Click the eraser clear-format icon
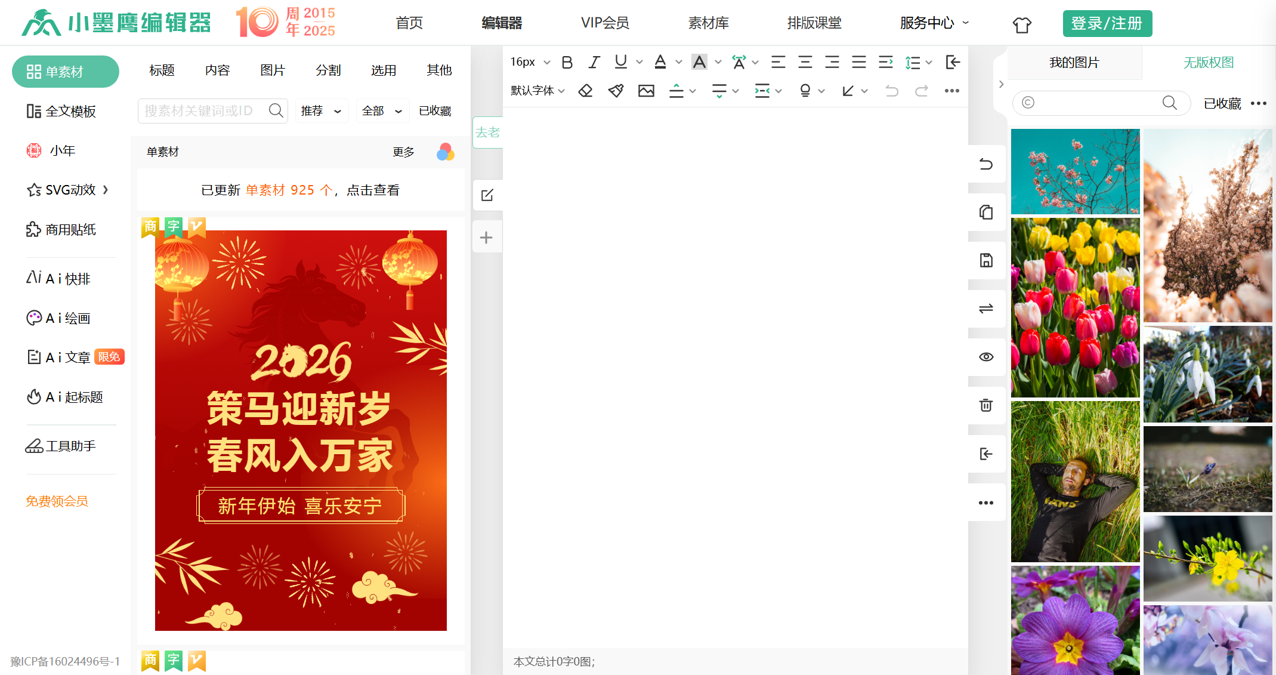 pos(585,91)
